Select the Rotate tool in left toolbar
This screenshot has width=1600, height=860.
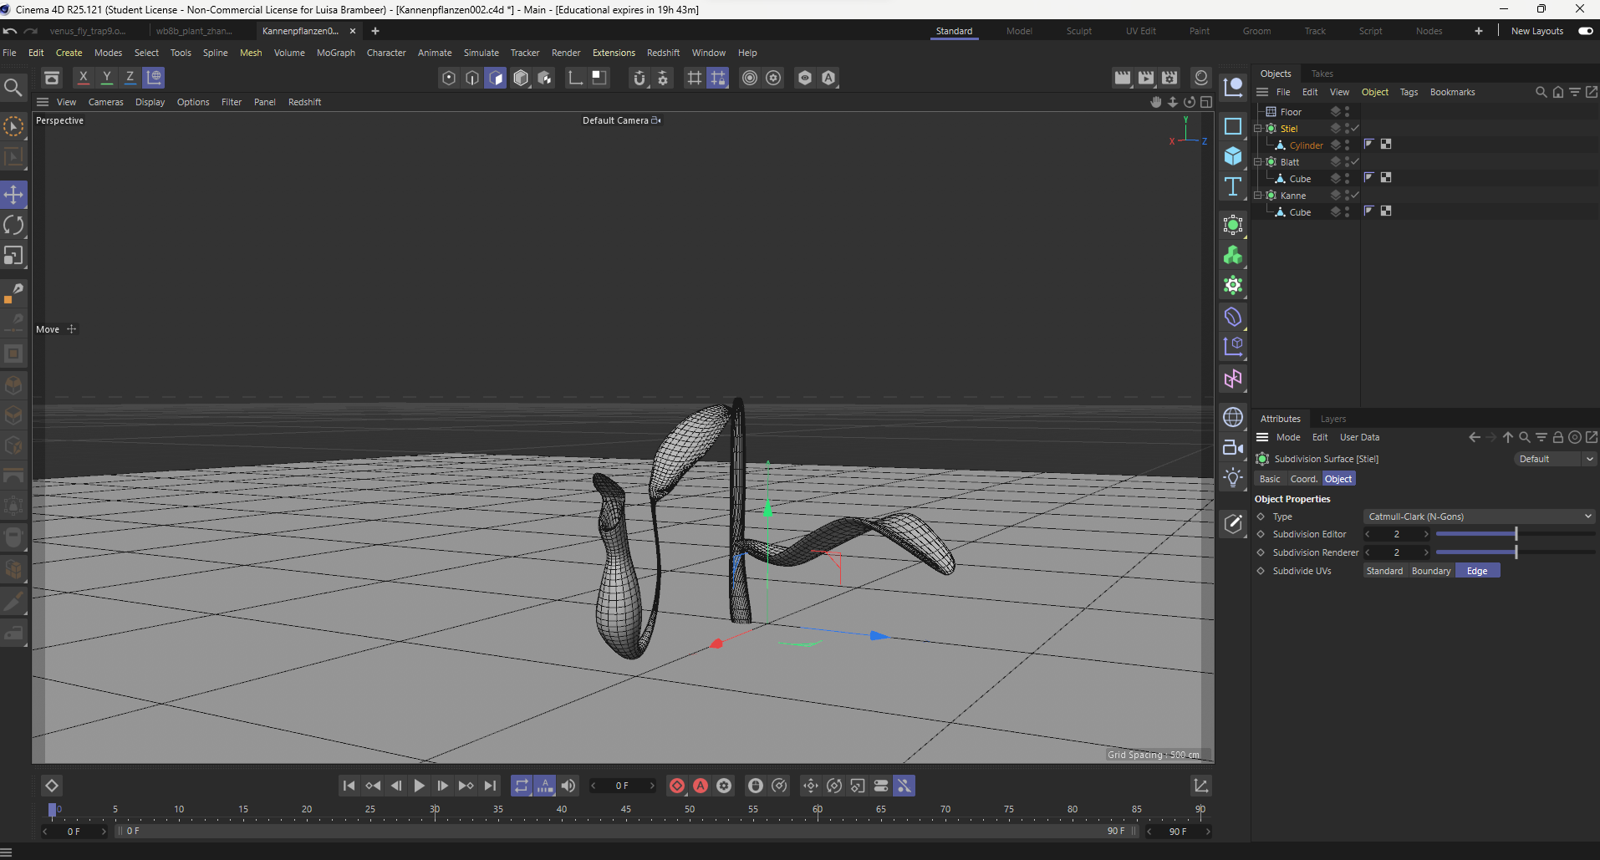click(13, 225)
